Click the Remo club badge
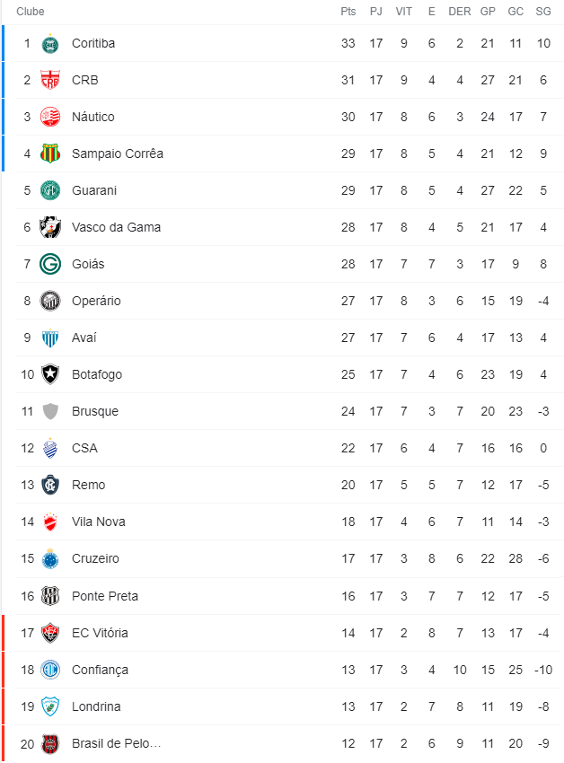Image resolution: width=564 pixels, height=763 pixels. (50, 485)
